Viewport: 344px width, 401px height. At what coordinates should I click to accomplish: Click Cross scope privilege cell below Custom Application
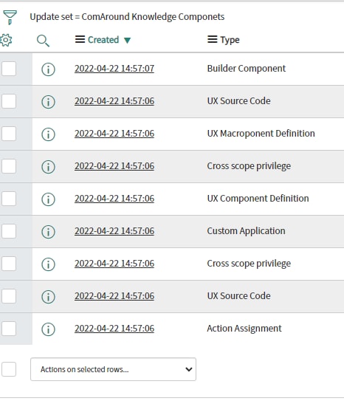point(249,264)
